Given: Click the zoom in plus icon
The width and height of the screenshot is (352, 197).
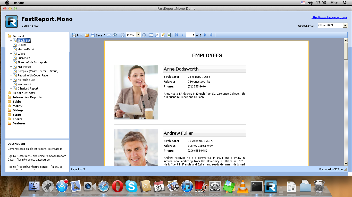Looking at the screenshot, I should 144,35.
